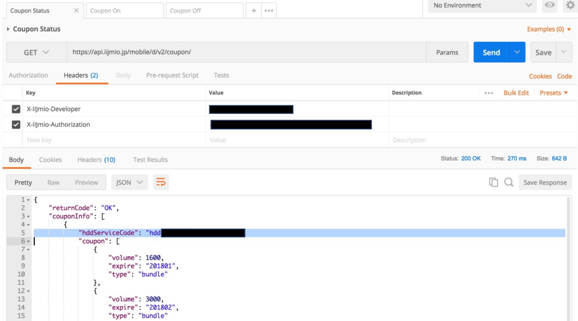The width and height of the screenshot is (578, 321).
Task: Open the Save button dropdown arrow
Action: [x=564, y=52]
